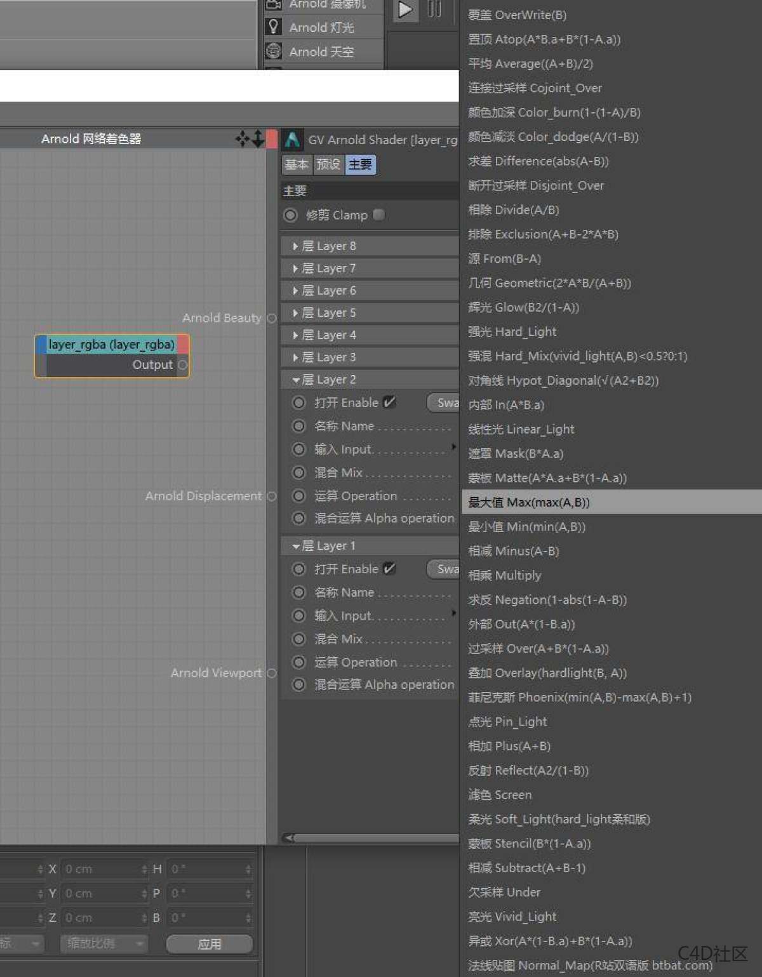Click the Swap button in Layer 2
Image resolution: width=762 pixels, height=977 pixels.
pyautogui.click(x=443, y=402)
